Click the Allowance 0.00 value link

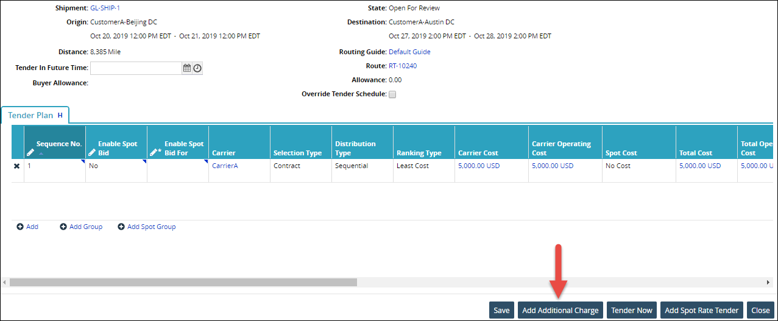(395, 80)
